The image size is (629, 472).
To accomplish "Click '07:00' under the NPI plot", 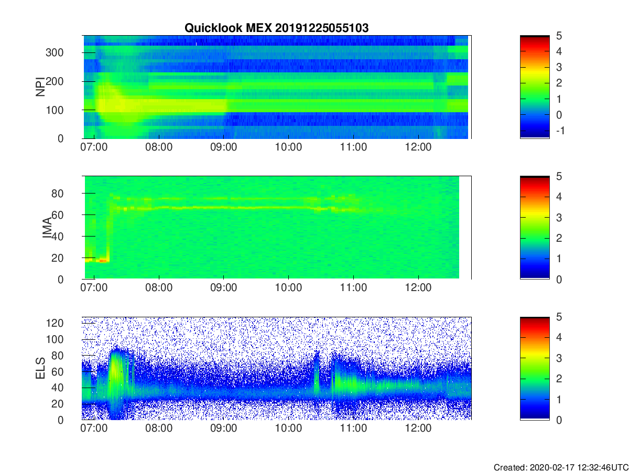I will pos(94,147).
